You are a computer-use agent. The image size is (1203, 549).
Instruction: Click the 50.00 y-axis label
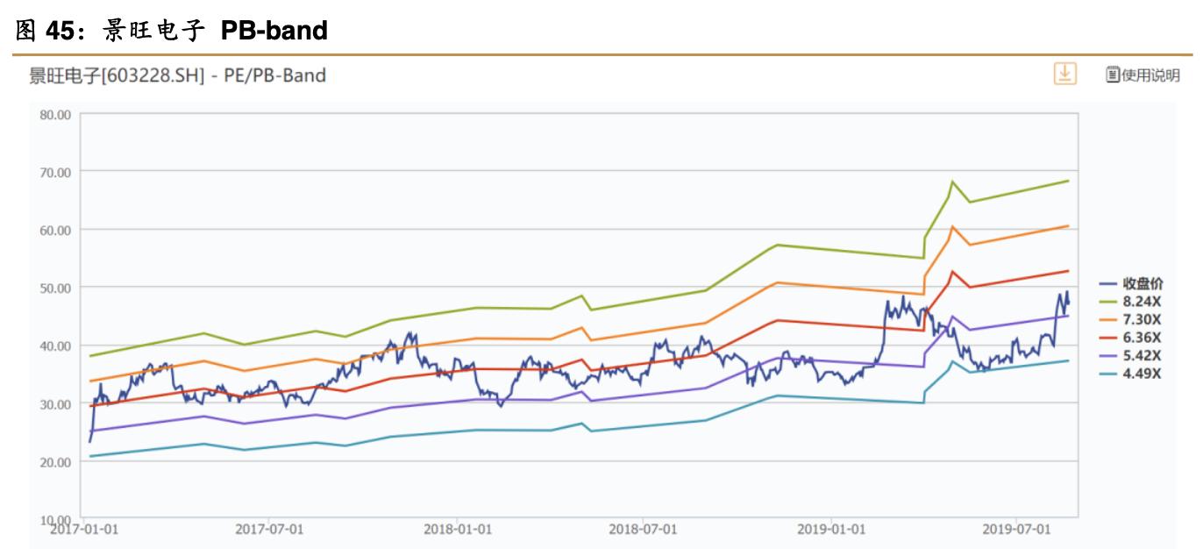point(54,288)
